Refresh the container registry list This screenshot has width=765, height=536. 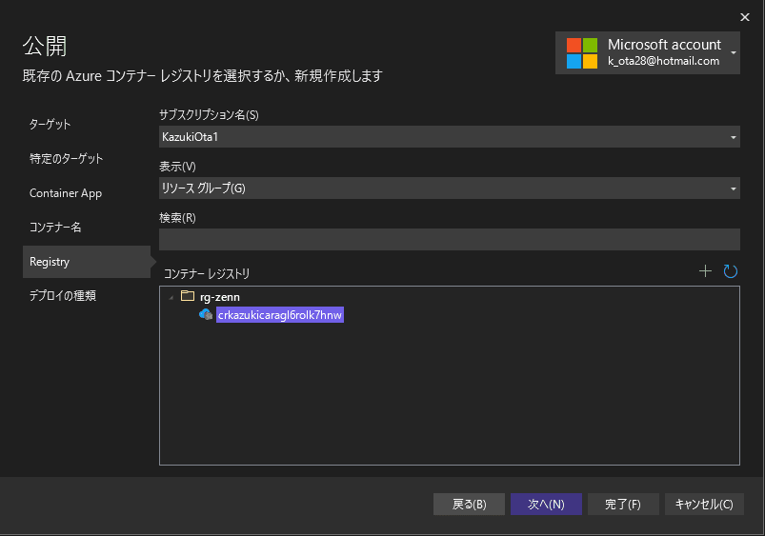730,271
